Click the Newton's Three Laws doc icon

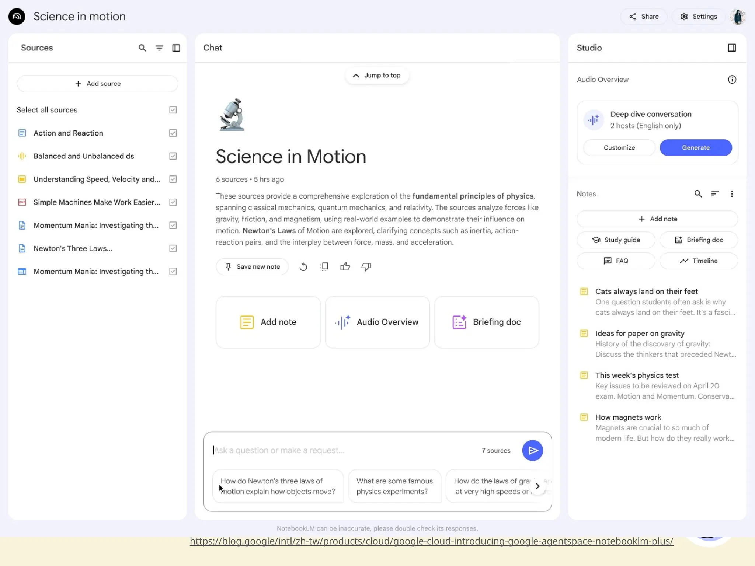coord(22,248)
